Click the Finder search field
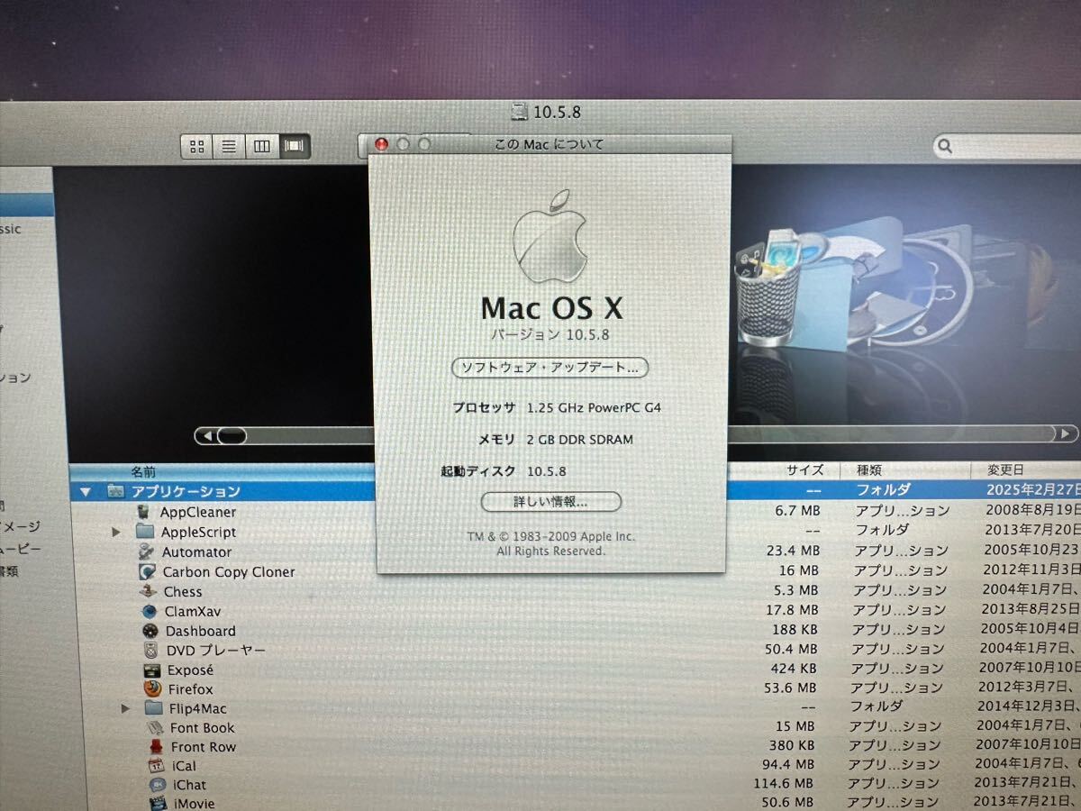This screenshot has width=1081, height=811. click(1007, 146)
